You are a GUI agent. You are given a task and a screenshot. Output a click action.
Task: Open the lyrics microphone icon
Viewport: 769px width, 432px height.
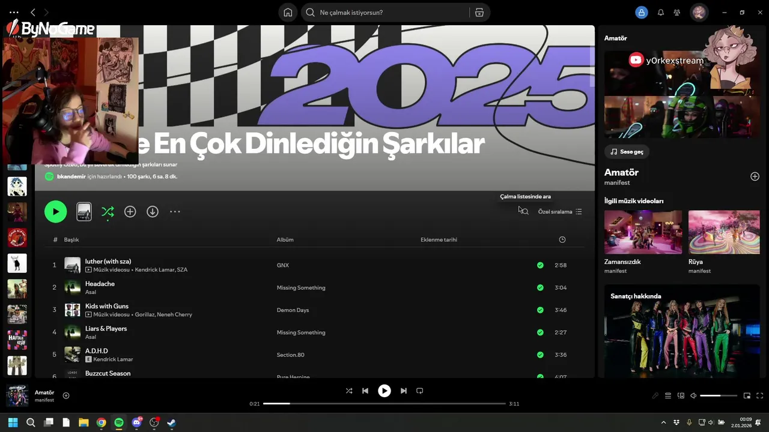[x=655, y=396]
